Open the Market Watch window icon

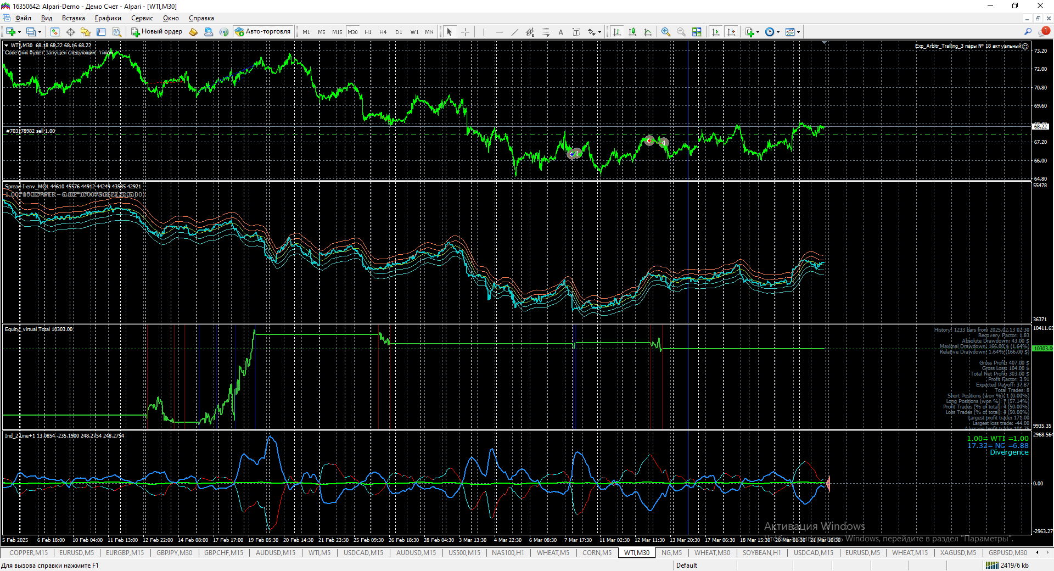tap(55, 32)
